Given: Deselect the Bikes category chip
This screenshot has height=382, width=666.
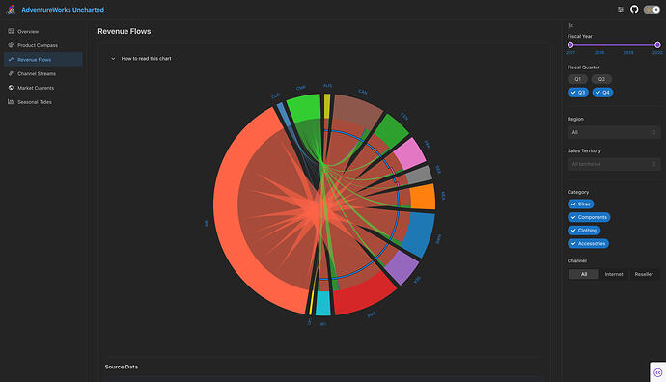Looking at the screenshot, I should tap(581, 205).
